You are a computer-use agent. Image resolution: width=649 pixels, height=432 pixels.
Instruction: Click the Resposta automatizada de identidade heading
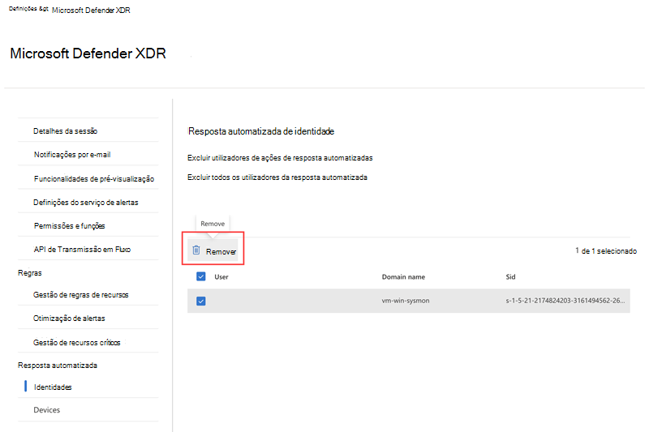coord(261,131)
